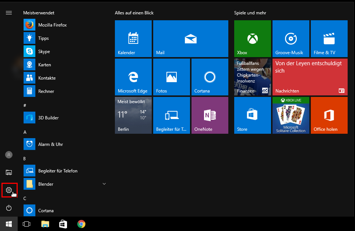Open the Nachrichten news tile
Image resolution: width=355 pixels, height=231 pixels.
click(x=310, y=77)
